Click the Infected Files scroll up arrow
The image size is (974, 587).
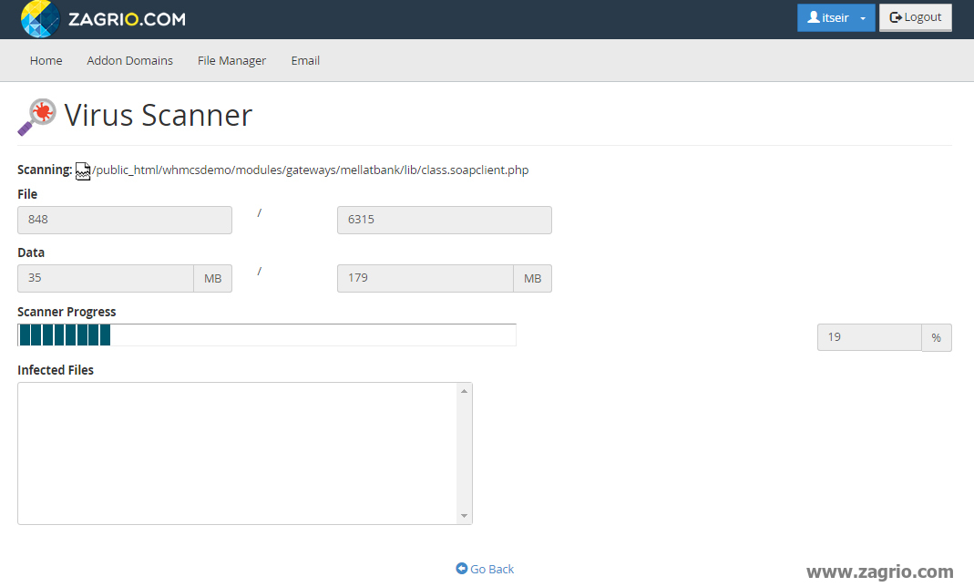tap(464, 391)
